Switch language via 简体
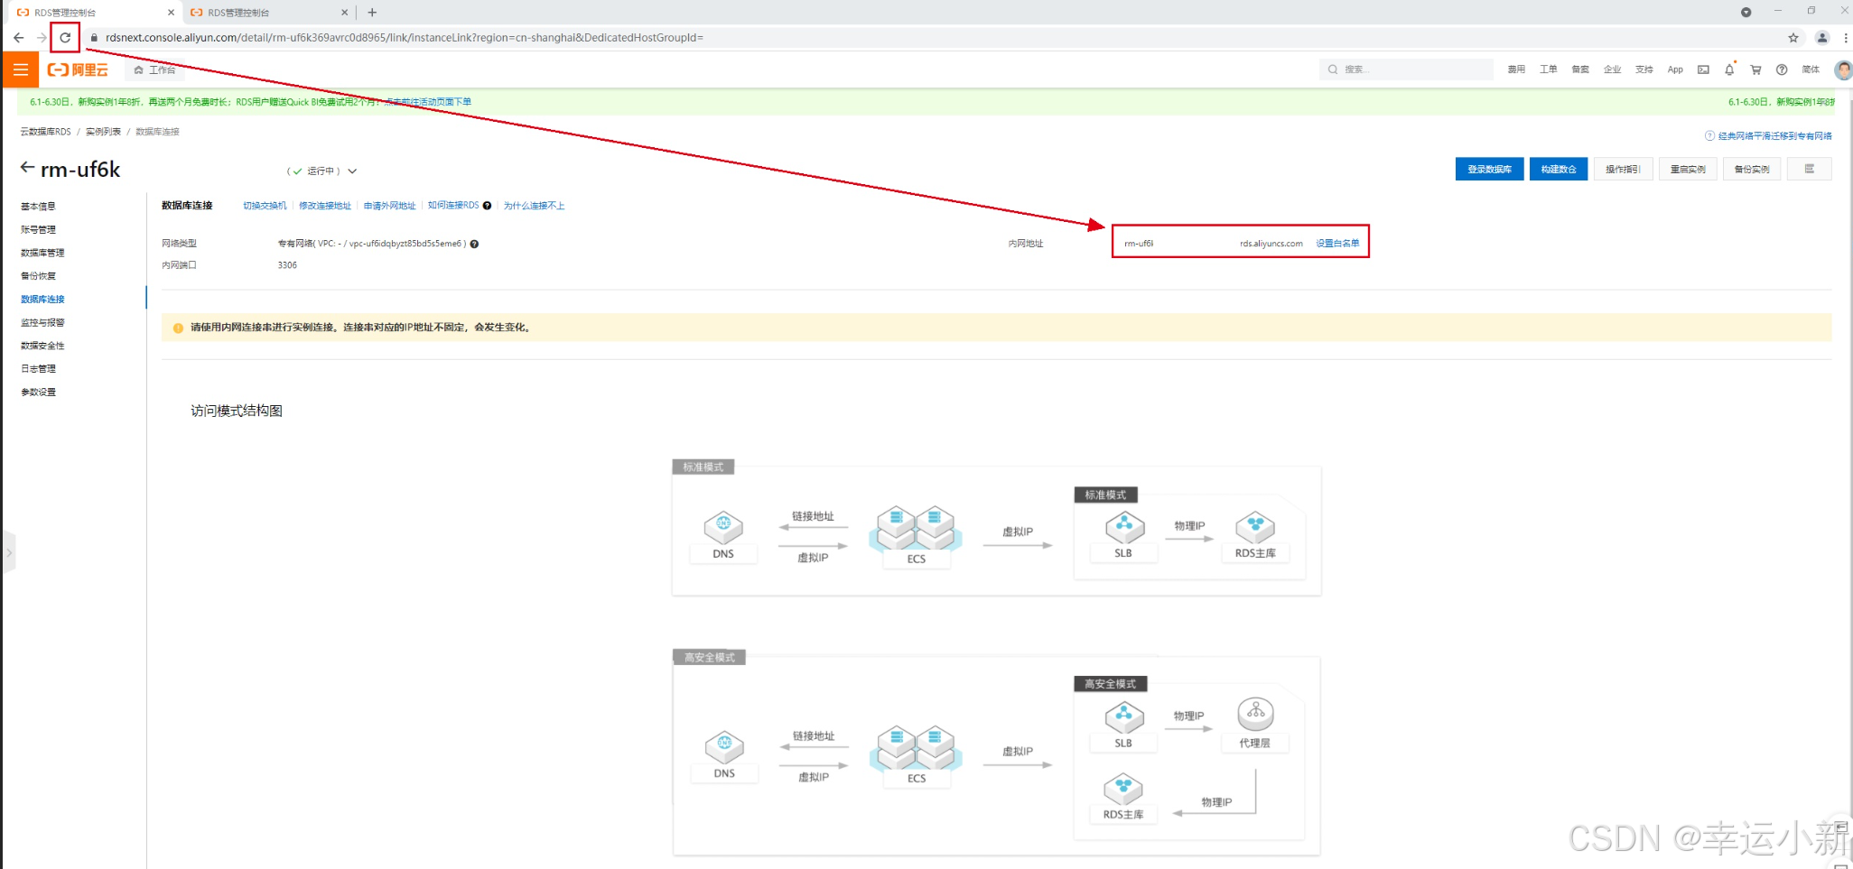The height and width of the screenshot is (869, 1853). pyautogui.click(x=1811, y=69)
